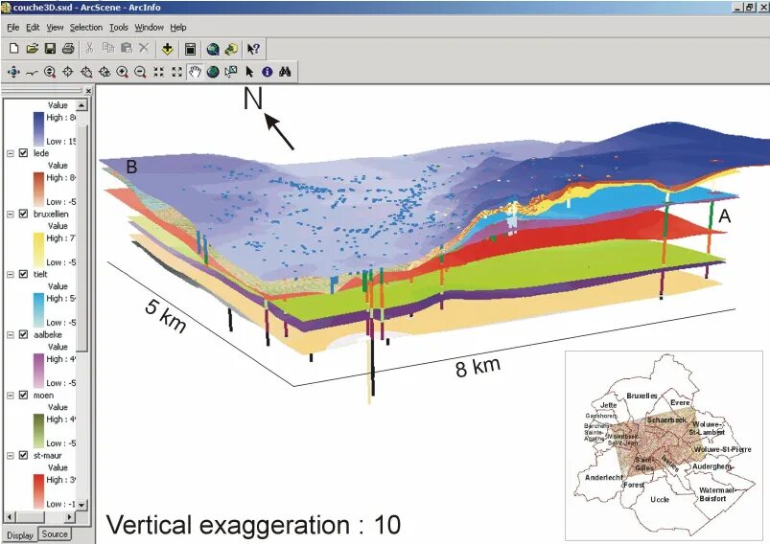Image resolution: width=770 pixels, height=544 pixels.
Task: Collapse the bruxellien layer legend
Action: pos(10,214)
